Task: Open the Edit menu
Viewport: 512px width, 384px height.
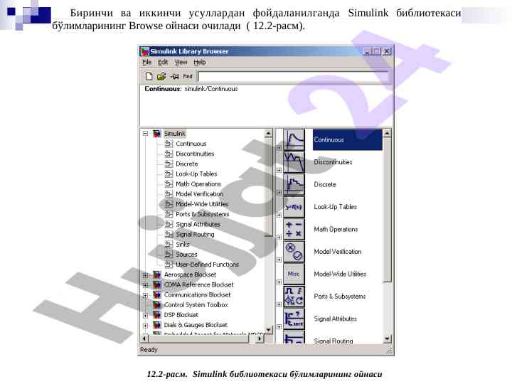Action: [163, 62]
